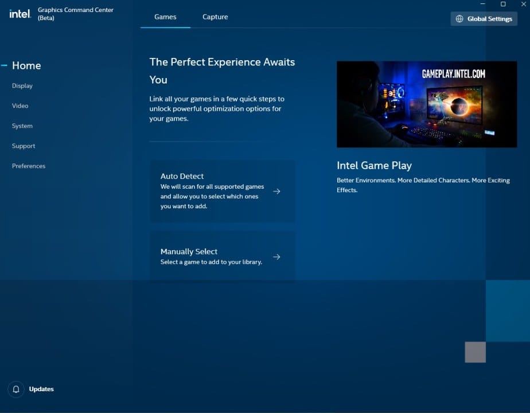Click the gameplay.intel.com banner text

pyautogui.click(x=453, y=73)
